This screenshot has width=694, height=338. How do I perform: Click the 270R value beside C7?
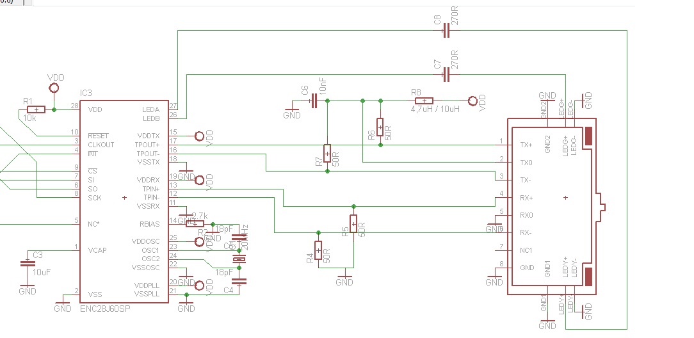[x=455, y=60]
